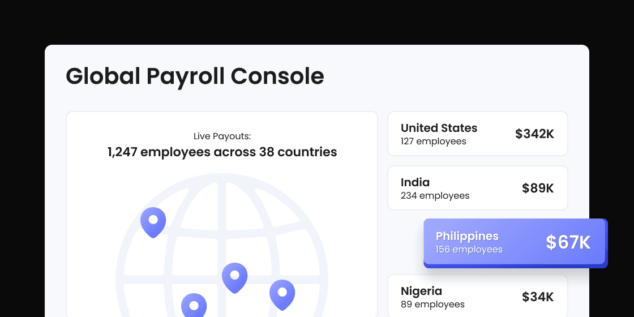The image size is (634, 317).
Task: Select the lowest map pin on the globe
Action: click(194, 306)
